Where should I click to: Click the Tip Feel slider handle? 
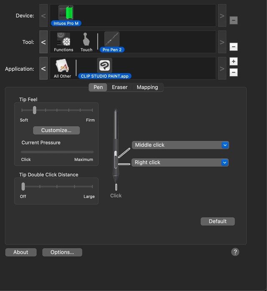pyautogui.click(x=35, y=110)
